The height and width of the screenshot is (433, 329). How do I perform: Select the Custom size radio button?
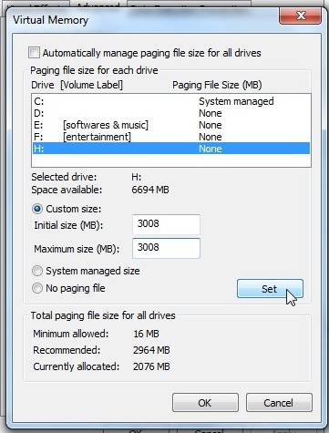(x=37, y=209)
